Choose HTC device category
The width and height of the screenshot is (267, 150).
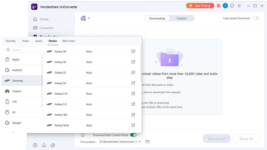(x=22, y=102)
